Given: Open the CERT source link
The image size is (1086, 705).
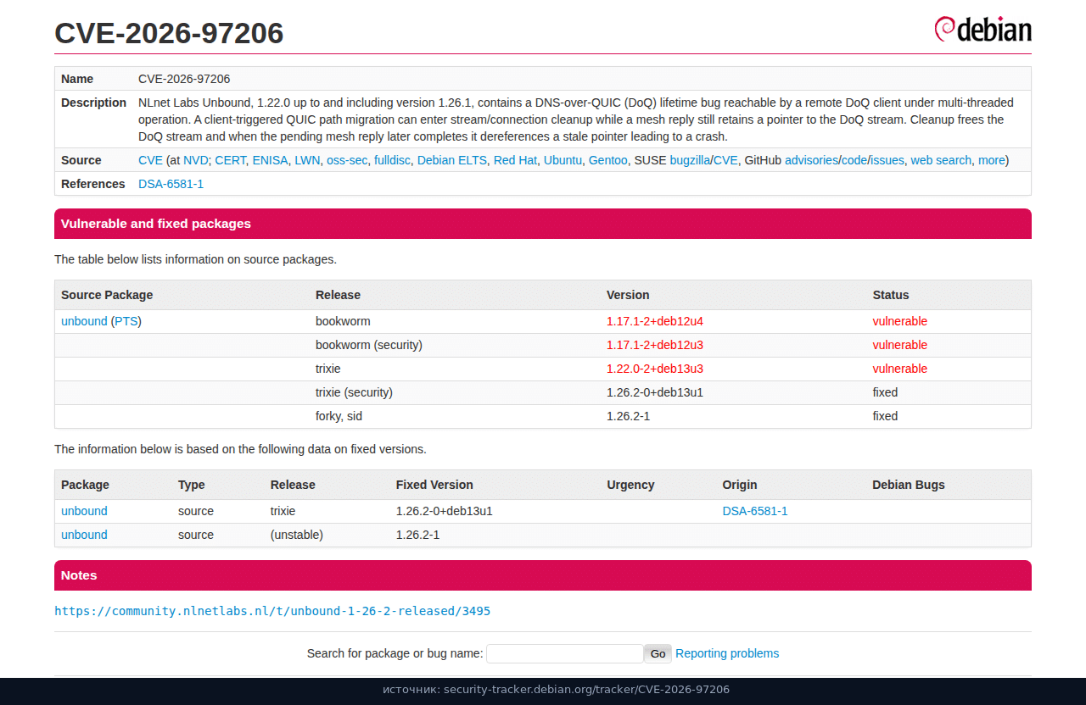Looking at the screenshot, I should tap(230, 160).
